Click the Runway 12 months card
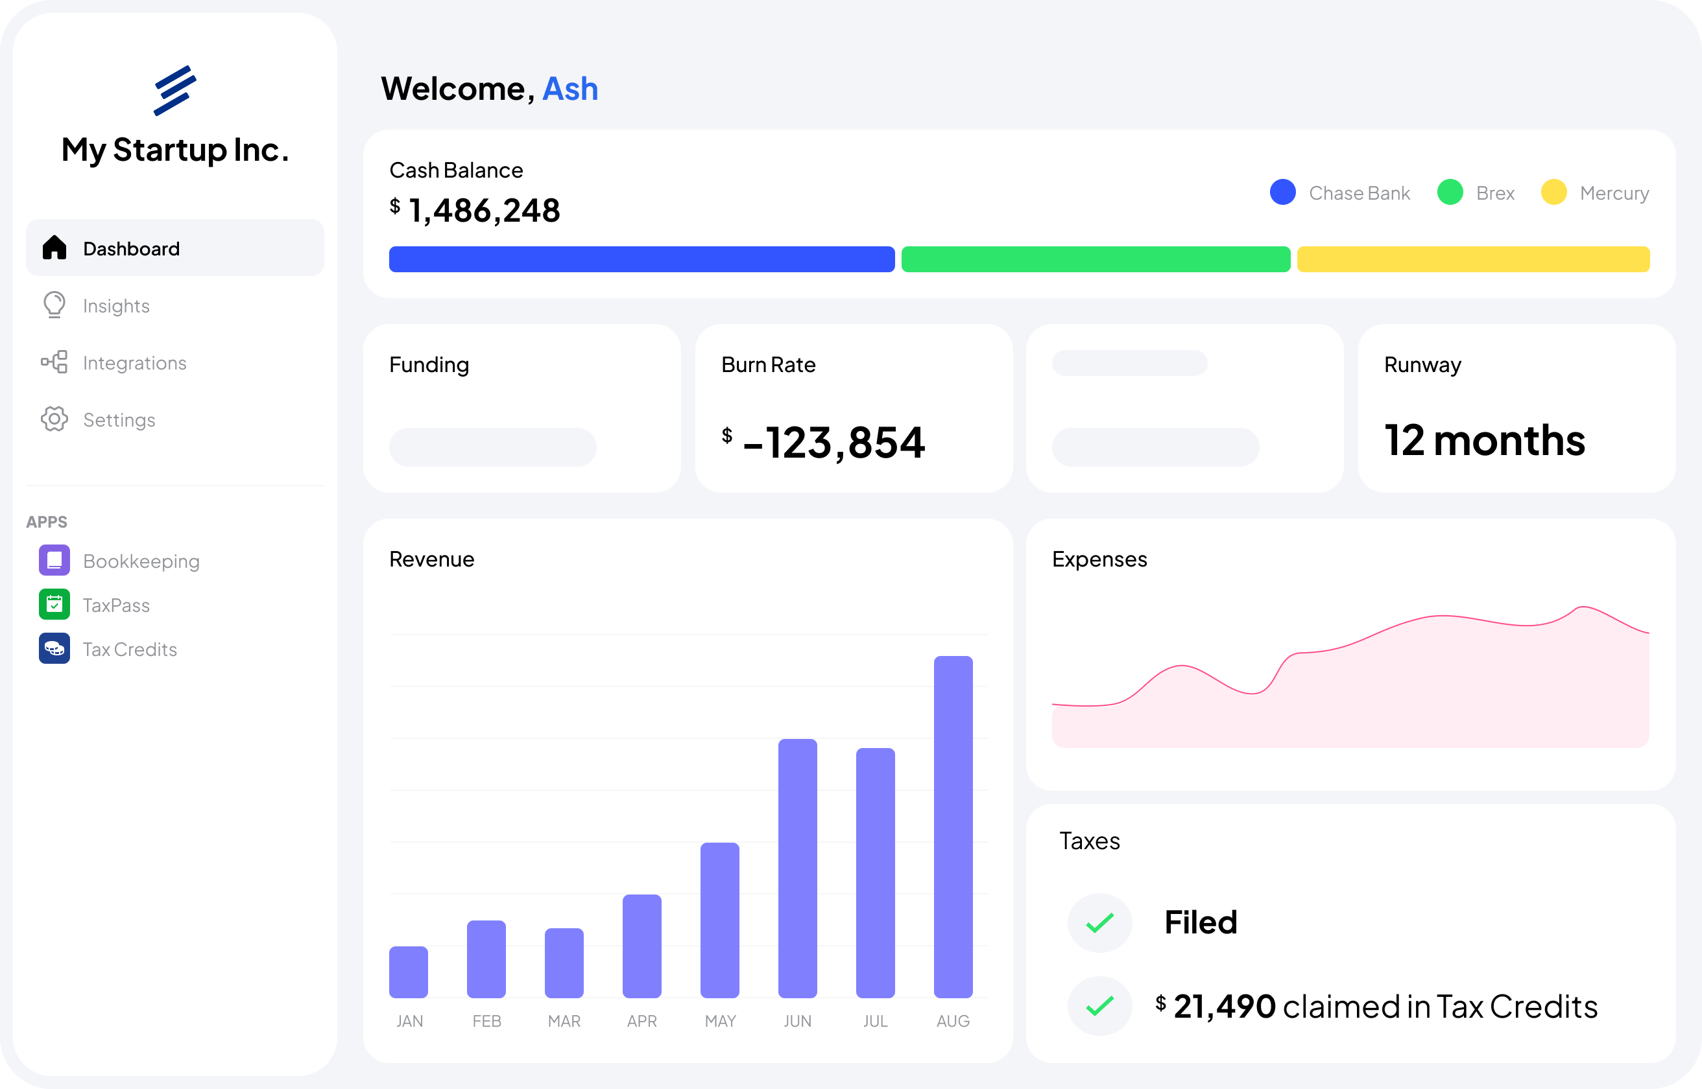 click(1516, 409)
